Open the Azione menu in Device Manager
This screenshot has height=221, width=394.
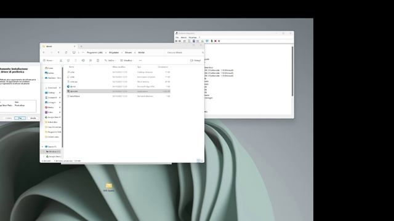pos(183,37)
